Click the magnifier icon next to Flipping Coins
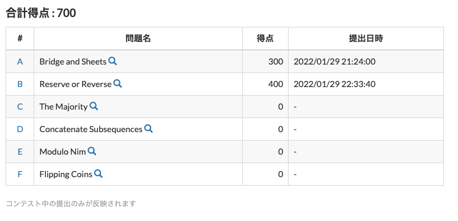This screenshot has width=458, height=221. (x=98, y=174)
